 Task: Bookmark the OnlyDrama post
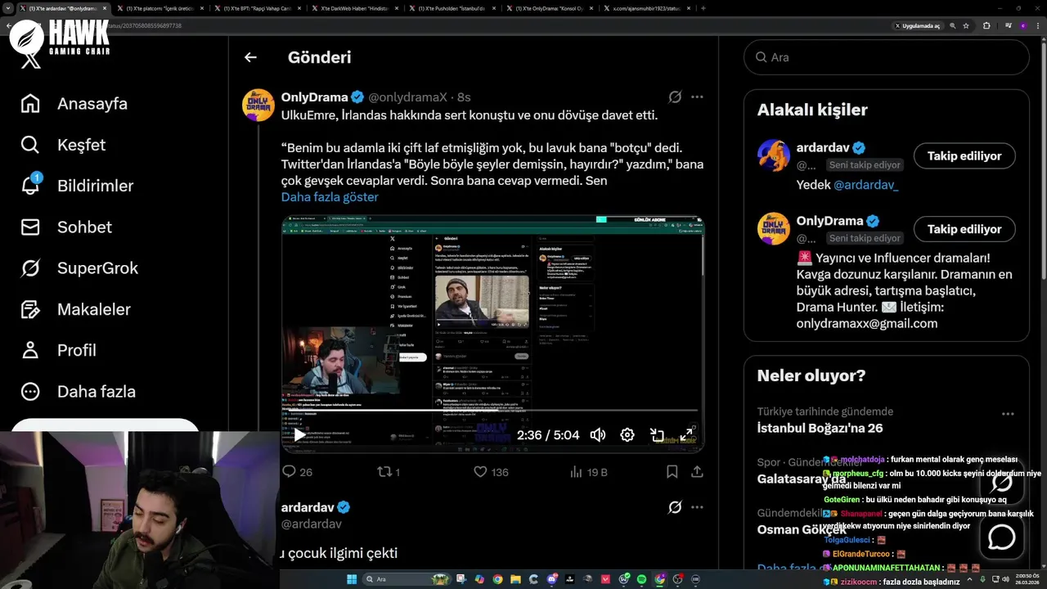click(672, 472)
